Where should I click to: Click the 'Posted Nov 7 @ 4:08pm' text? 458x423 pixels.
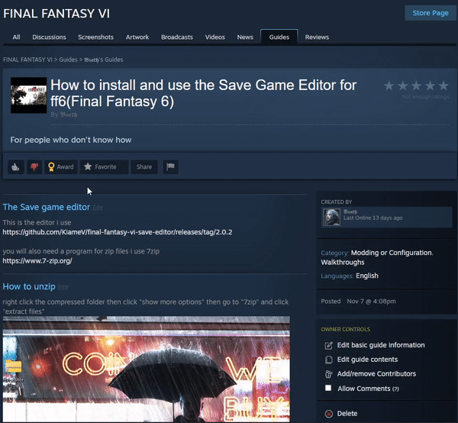pos(358,302)
